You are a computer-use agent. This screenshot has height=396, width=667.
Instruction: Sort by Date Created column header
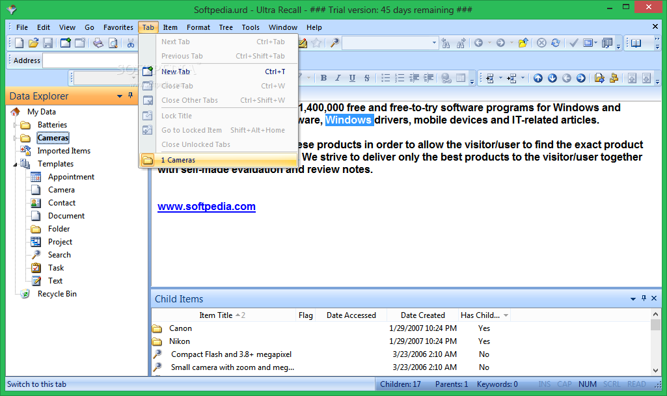point(423,315)
